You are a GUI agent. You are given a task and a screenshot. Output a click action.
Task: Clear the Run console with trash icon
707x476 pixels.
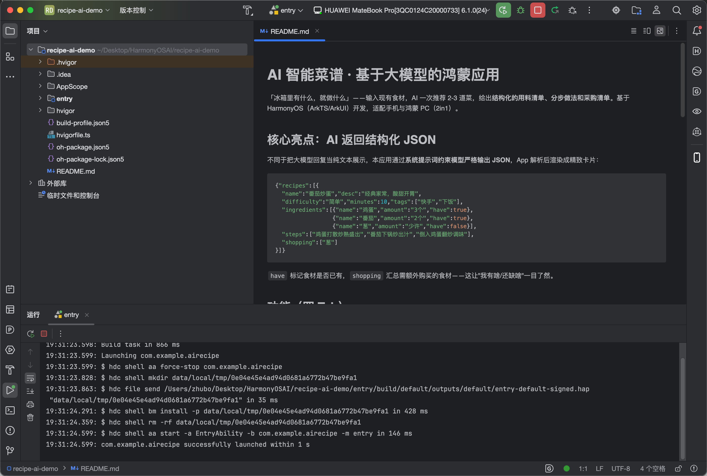[30, 418]
